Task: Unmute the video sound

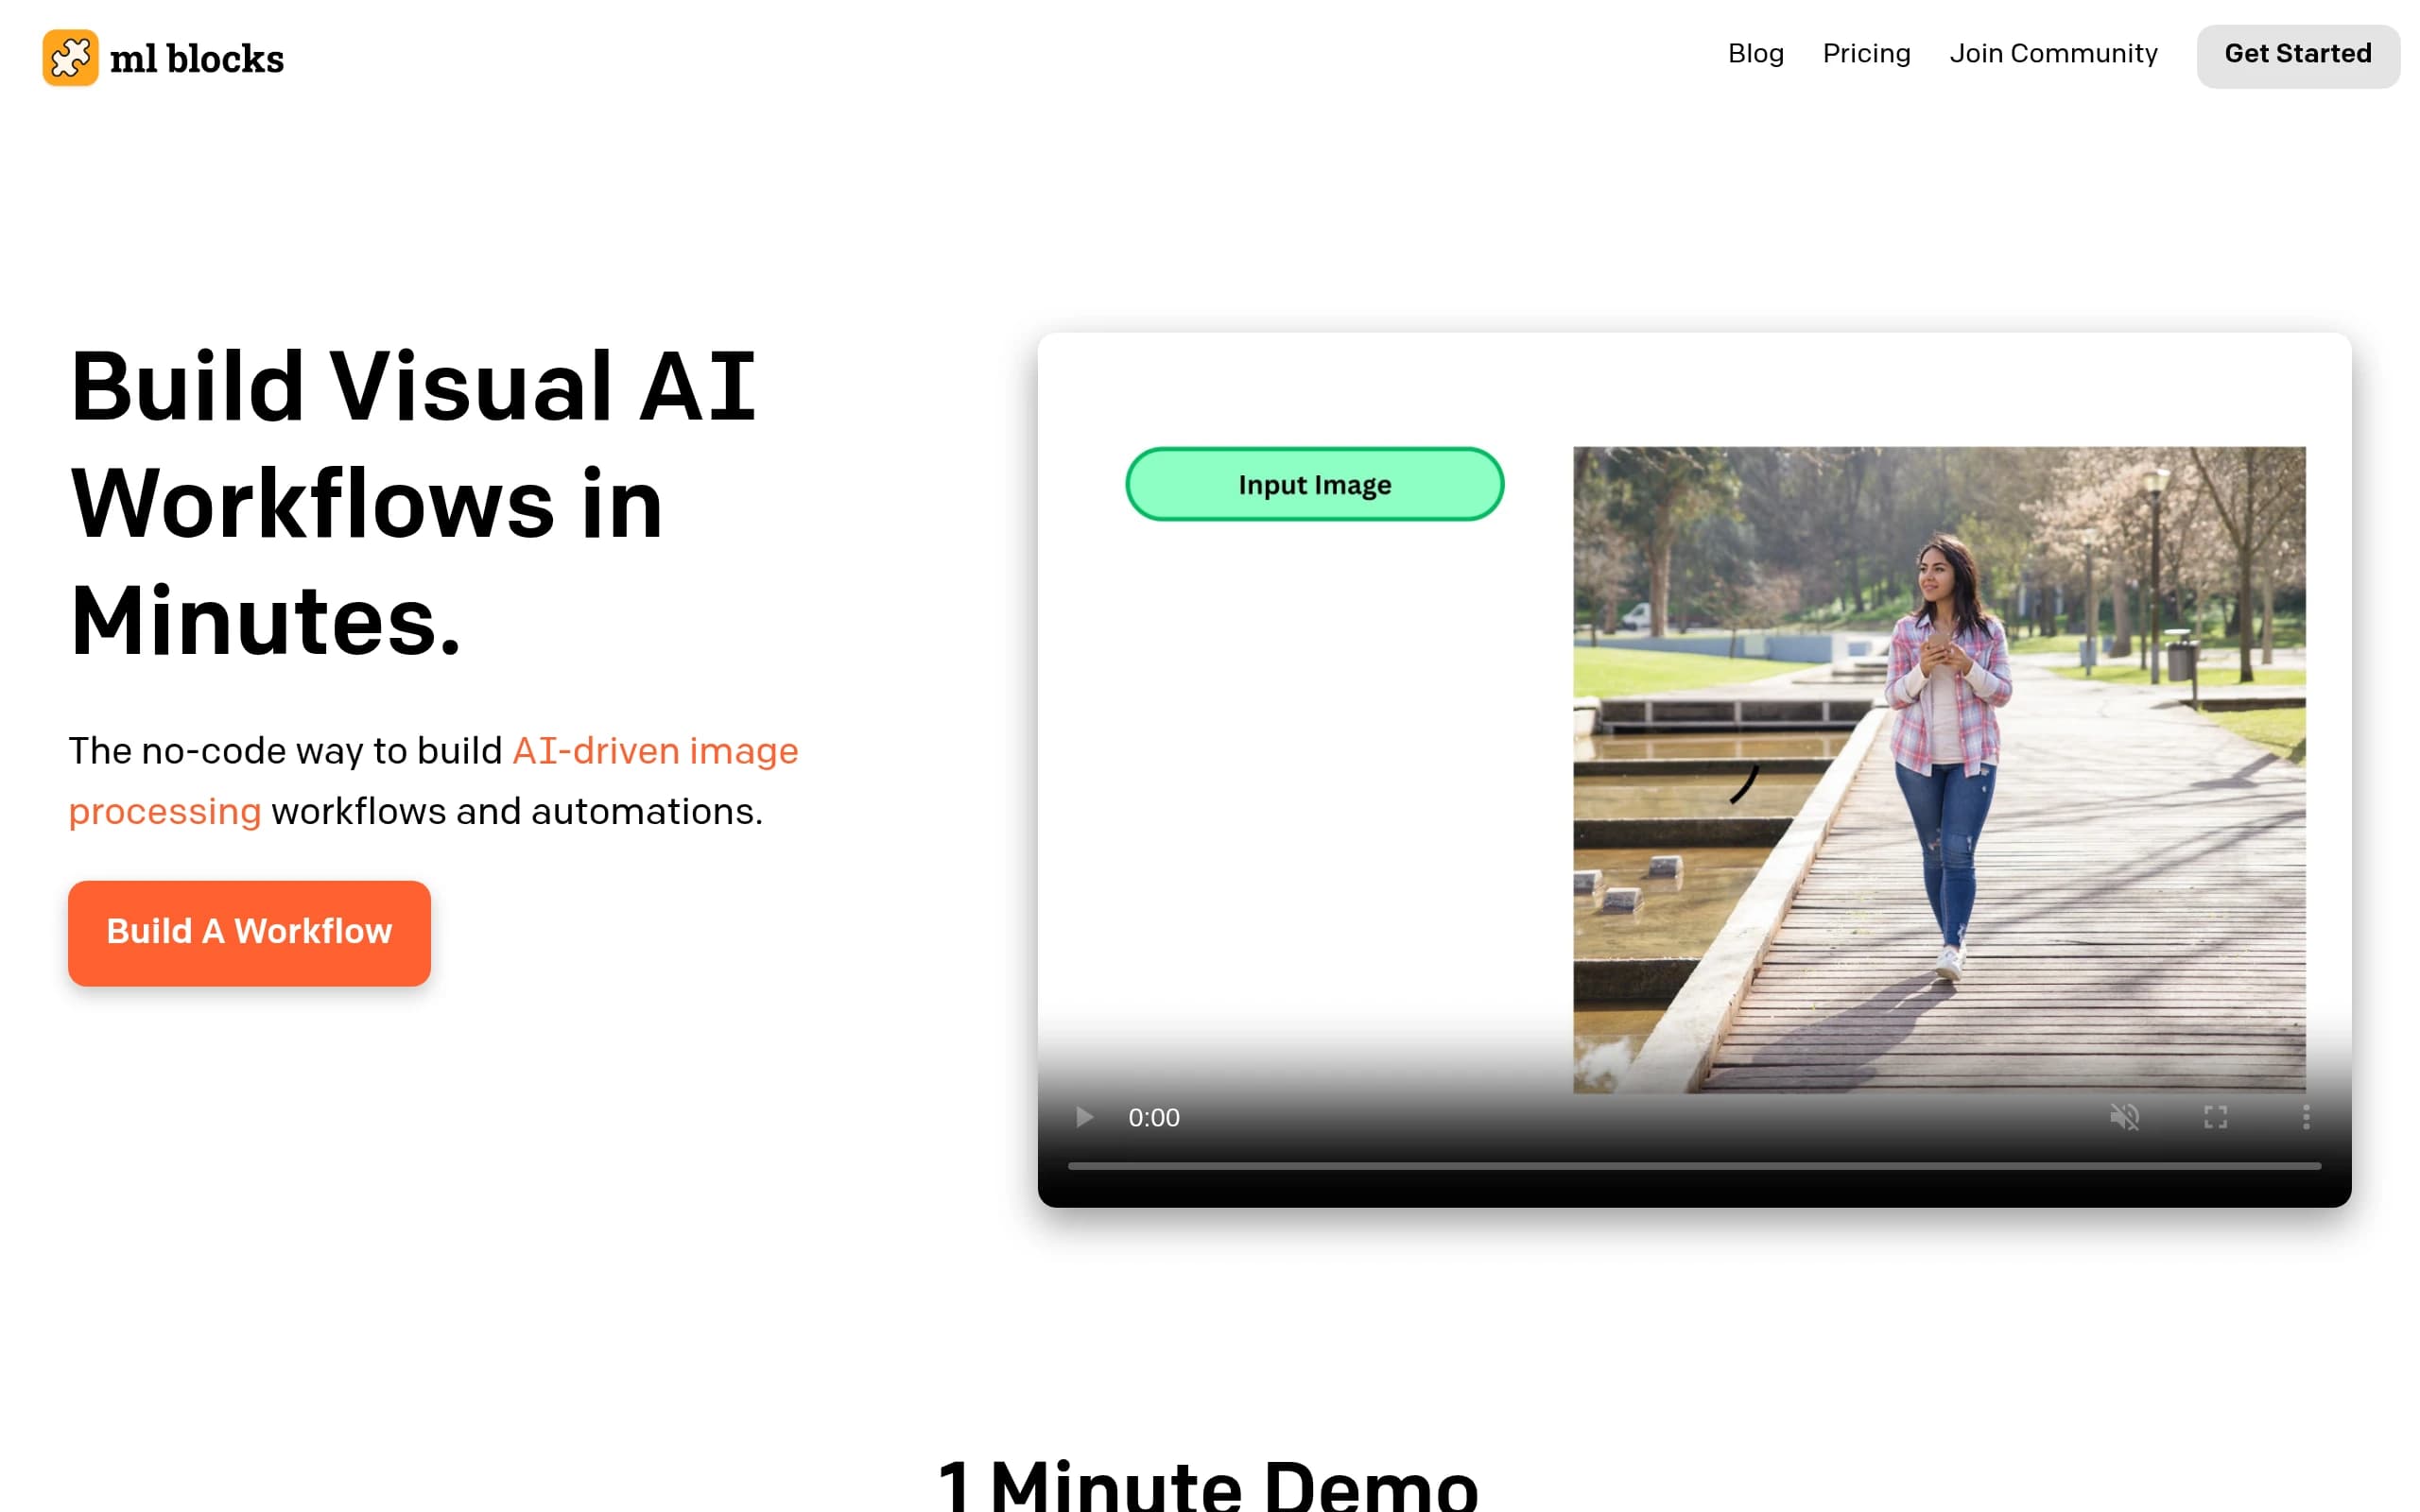Action: pos(2124,1117)
